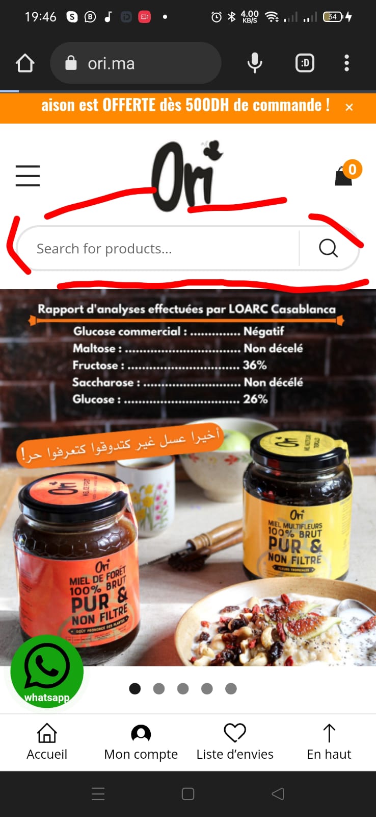Click the Ori logo

[x=187, y=176]
